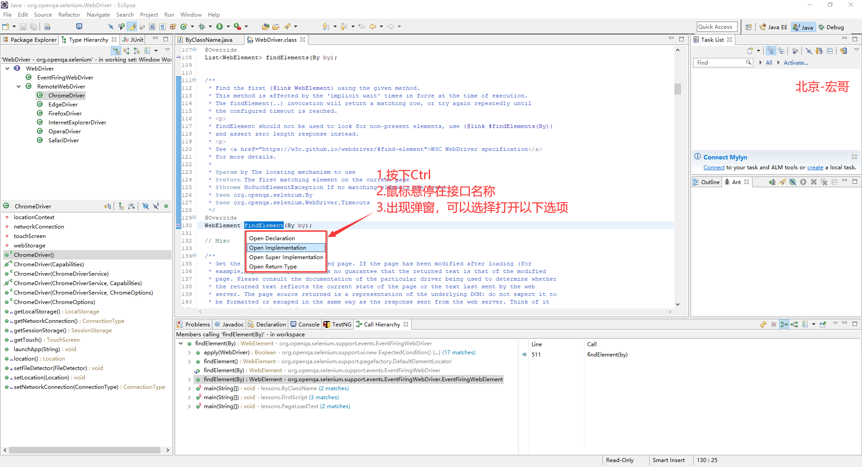Toggle Show Caller Hierarchy icon
Screen dimensions: 862x467
pyautogui.click(x=784, y=324)
